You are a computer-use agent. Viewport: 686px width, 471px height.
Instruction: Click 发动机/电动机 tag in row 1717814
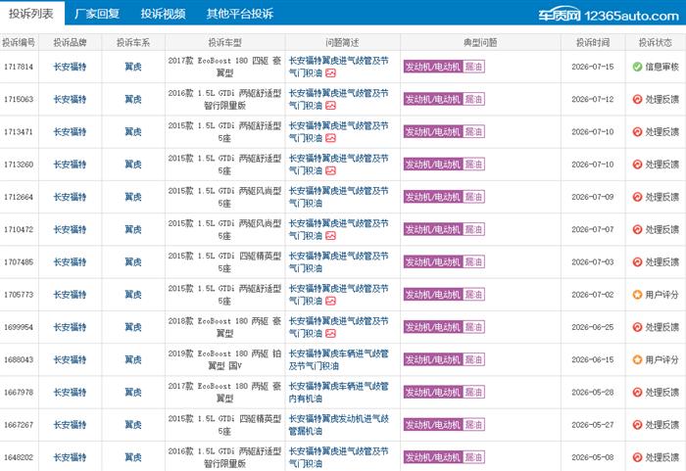point(433,67)
